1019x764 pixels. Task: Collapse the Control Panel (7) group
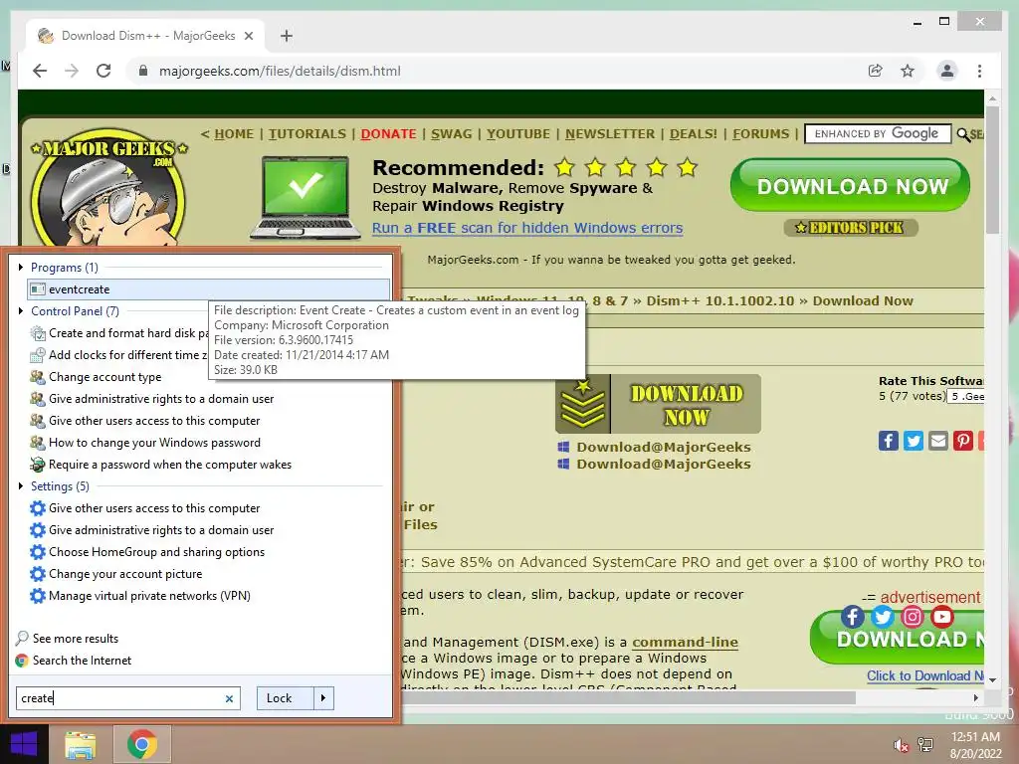point(21,311)
